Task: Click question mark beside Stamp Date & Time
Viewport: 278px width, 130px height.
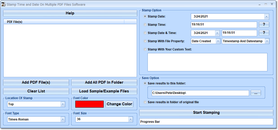Action: click(264, 33)
